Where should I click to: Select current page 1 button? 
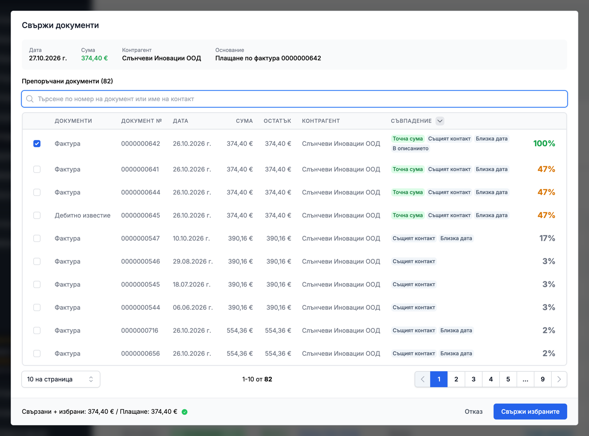tap(439, 379)
